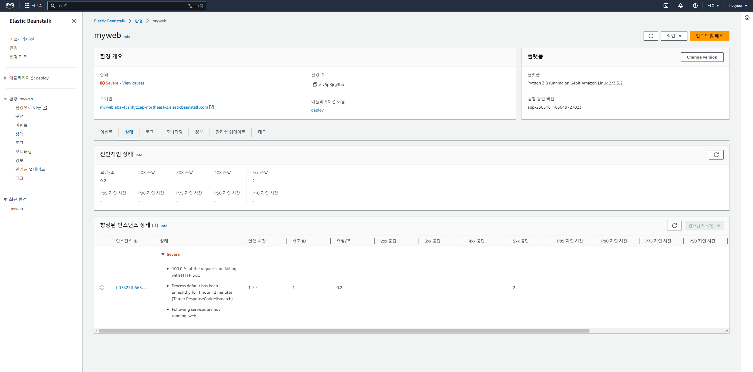Open the myweb elasticbeanstalk.com domain link
The height and width of the screenshot is (372, 753).
point(154,107)
